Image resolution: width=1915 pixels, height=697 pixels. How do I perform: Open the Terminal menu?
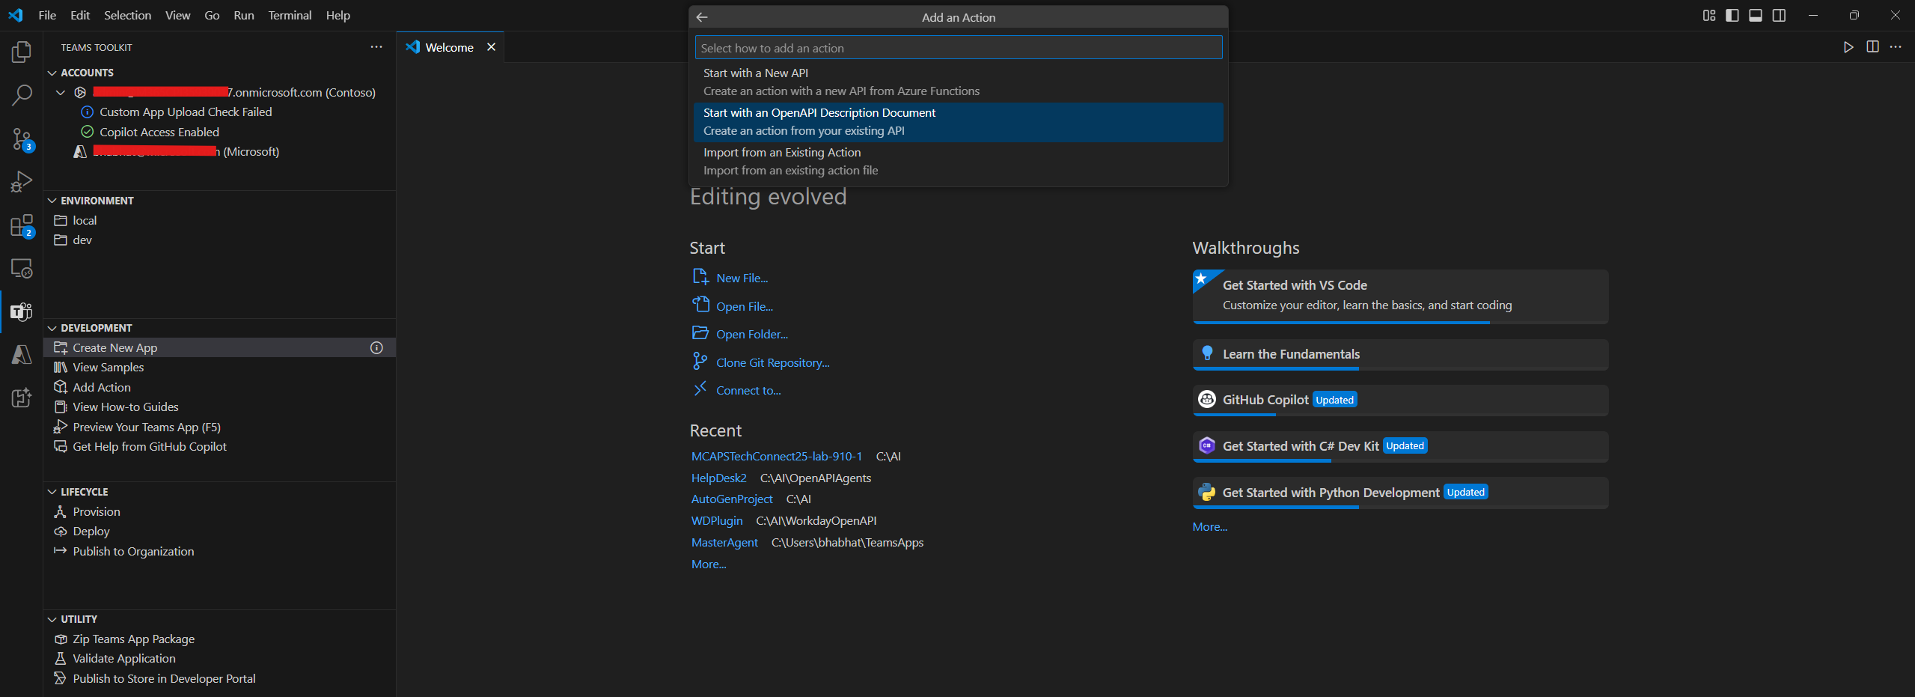(290, 15)
